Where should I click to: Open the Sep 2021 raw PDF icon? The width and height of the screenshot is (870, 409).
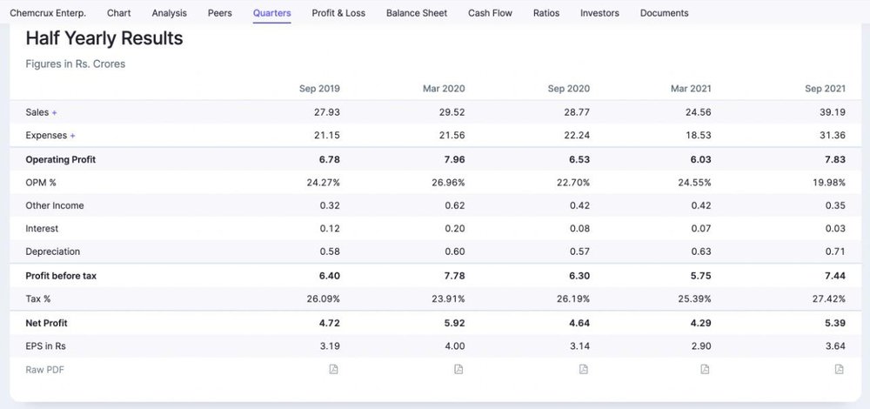(840, 369)
